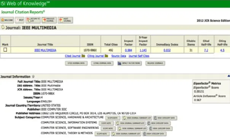View Journal Summary List for Theory & Methods
This screenshot has height=139, width=230.
pos(126,134)
